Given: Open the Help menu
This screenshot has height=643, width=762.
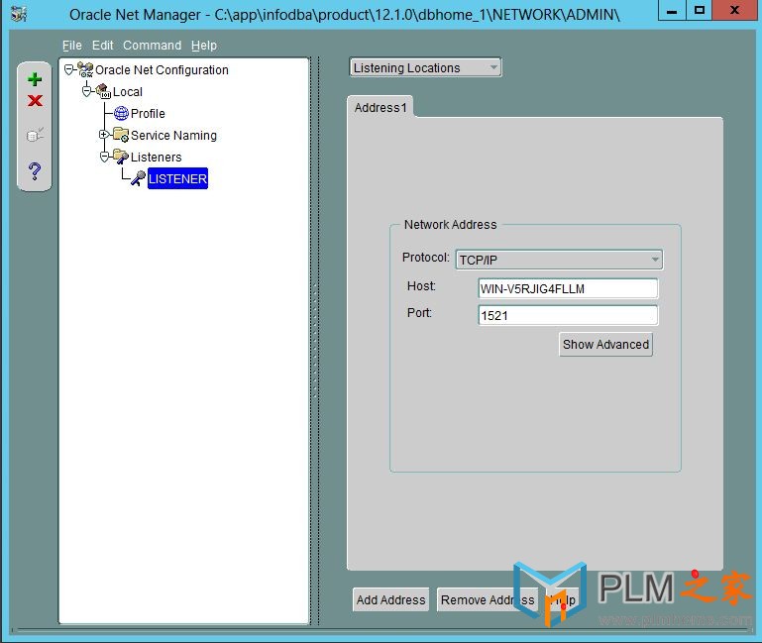Looking at the screenshot, I should [x=203, y=46].
